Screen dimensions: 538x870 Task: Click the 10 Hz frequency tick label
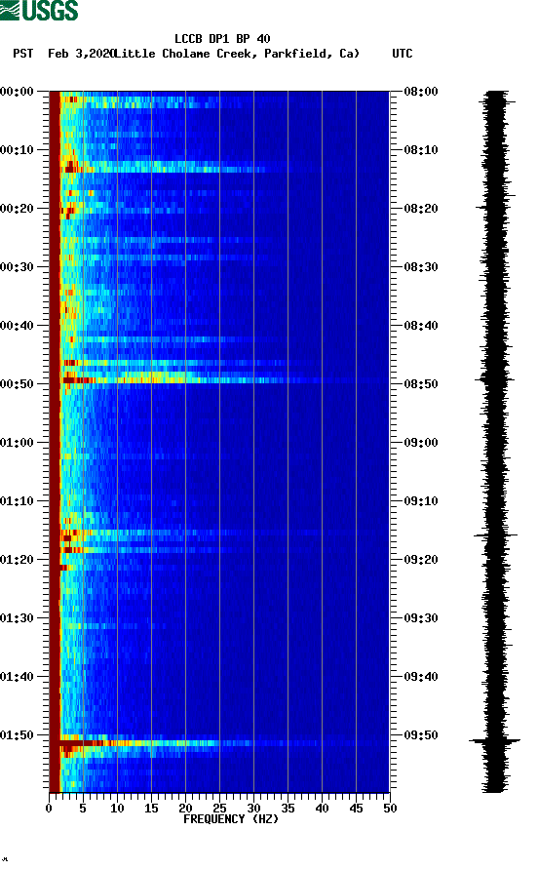pyautogui.click(x=117, y=809)
